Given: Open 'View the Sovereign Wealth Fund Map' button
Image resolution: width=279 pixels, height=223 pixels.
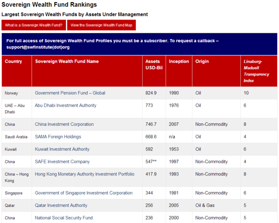Looking at the screenshot, I should pos(102,25).
